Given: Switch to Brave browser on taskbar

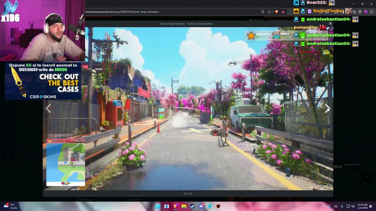Looking at the screenshot, I should tap(175, 206).
